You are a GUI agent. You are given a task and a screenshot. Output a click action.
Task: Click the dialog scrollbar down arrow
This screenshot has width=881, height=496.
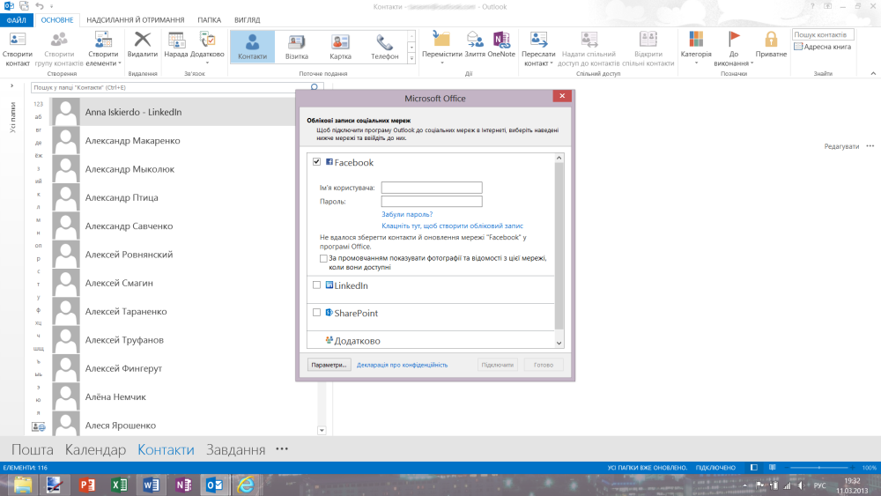(x=559, y=343)
